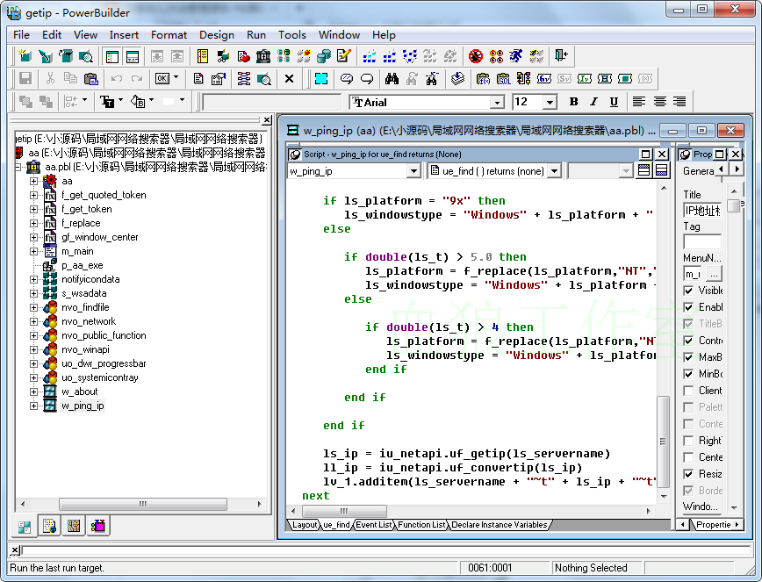Click the Comment selection icon
Screen dimensions: 762x582
pyautogui.click(x=347, y=79)
